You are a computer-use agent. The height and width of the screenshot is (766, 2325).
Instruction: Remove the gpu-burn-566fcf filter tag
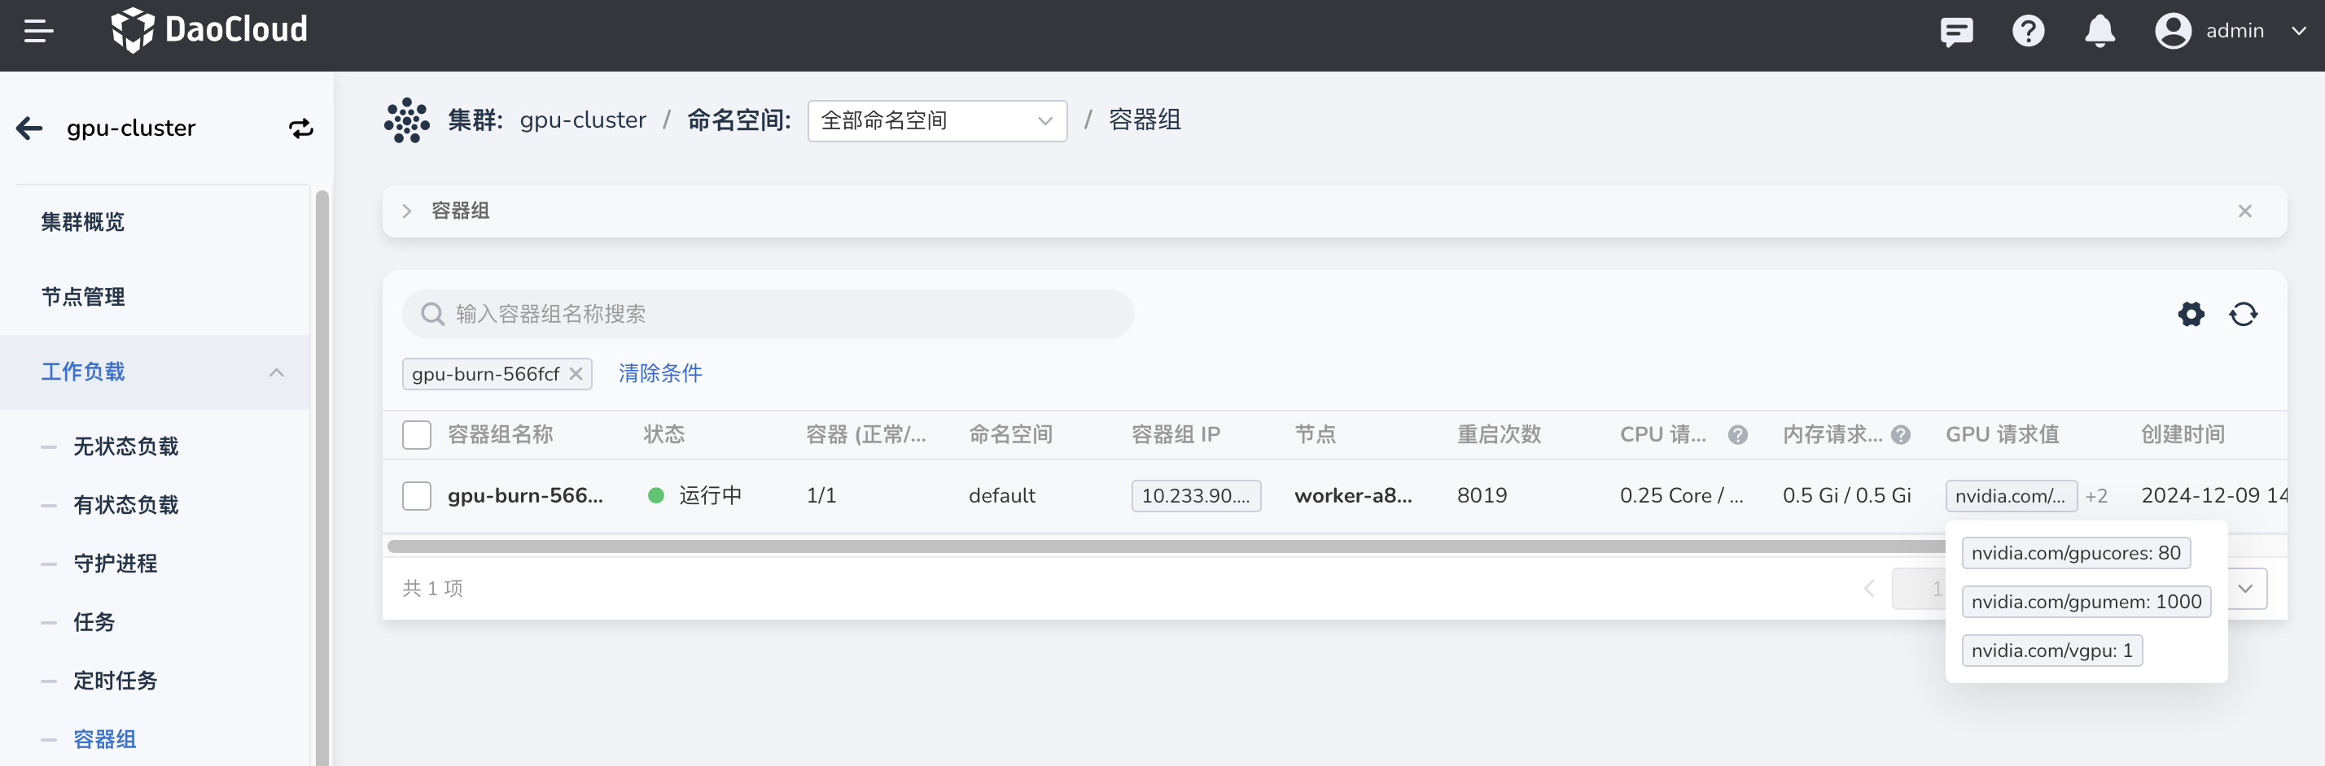[x=576, y=374]
